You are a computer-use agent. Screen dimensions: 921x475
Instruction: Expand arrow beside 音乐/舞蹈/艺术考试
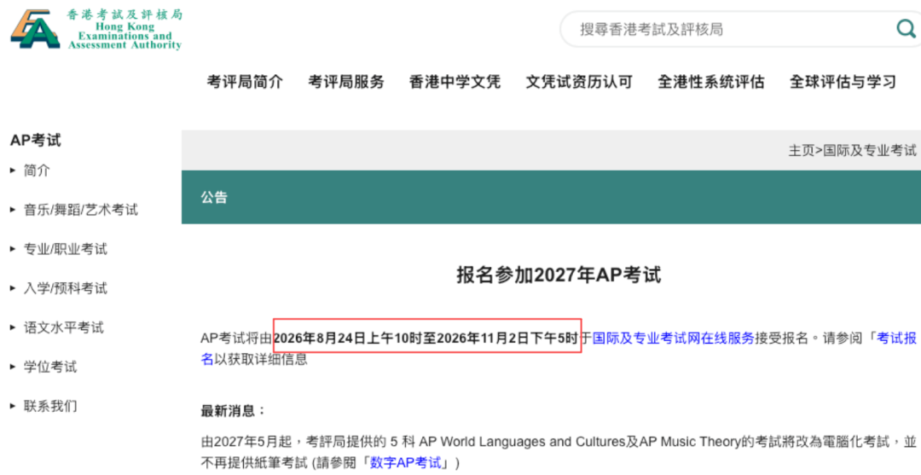click(13, 210)
